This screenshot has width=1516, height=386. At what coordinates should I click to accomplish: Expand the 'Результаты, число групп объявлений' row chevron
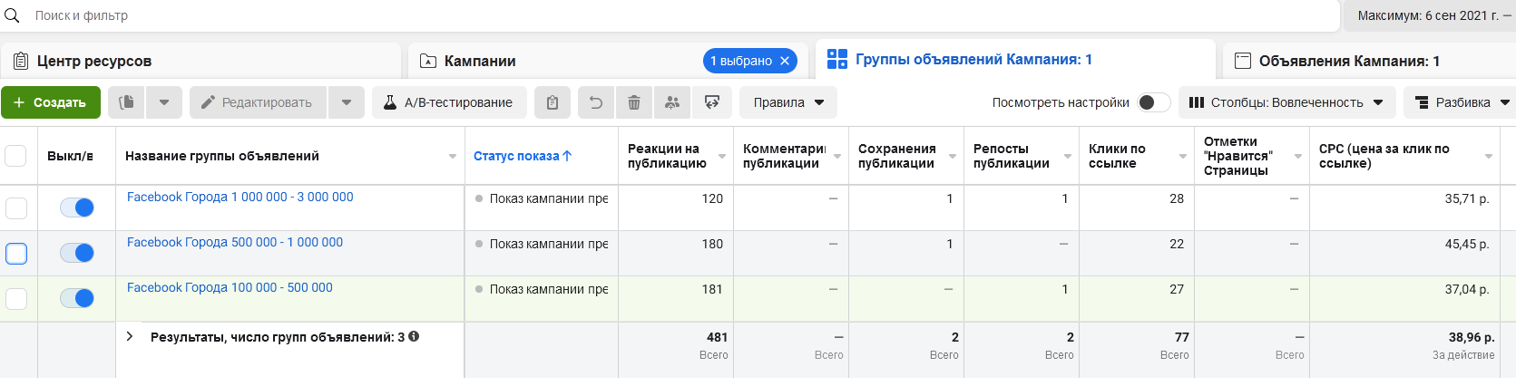[x=130, y=336]
